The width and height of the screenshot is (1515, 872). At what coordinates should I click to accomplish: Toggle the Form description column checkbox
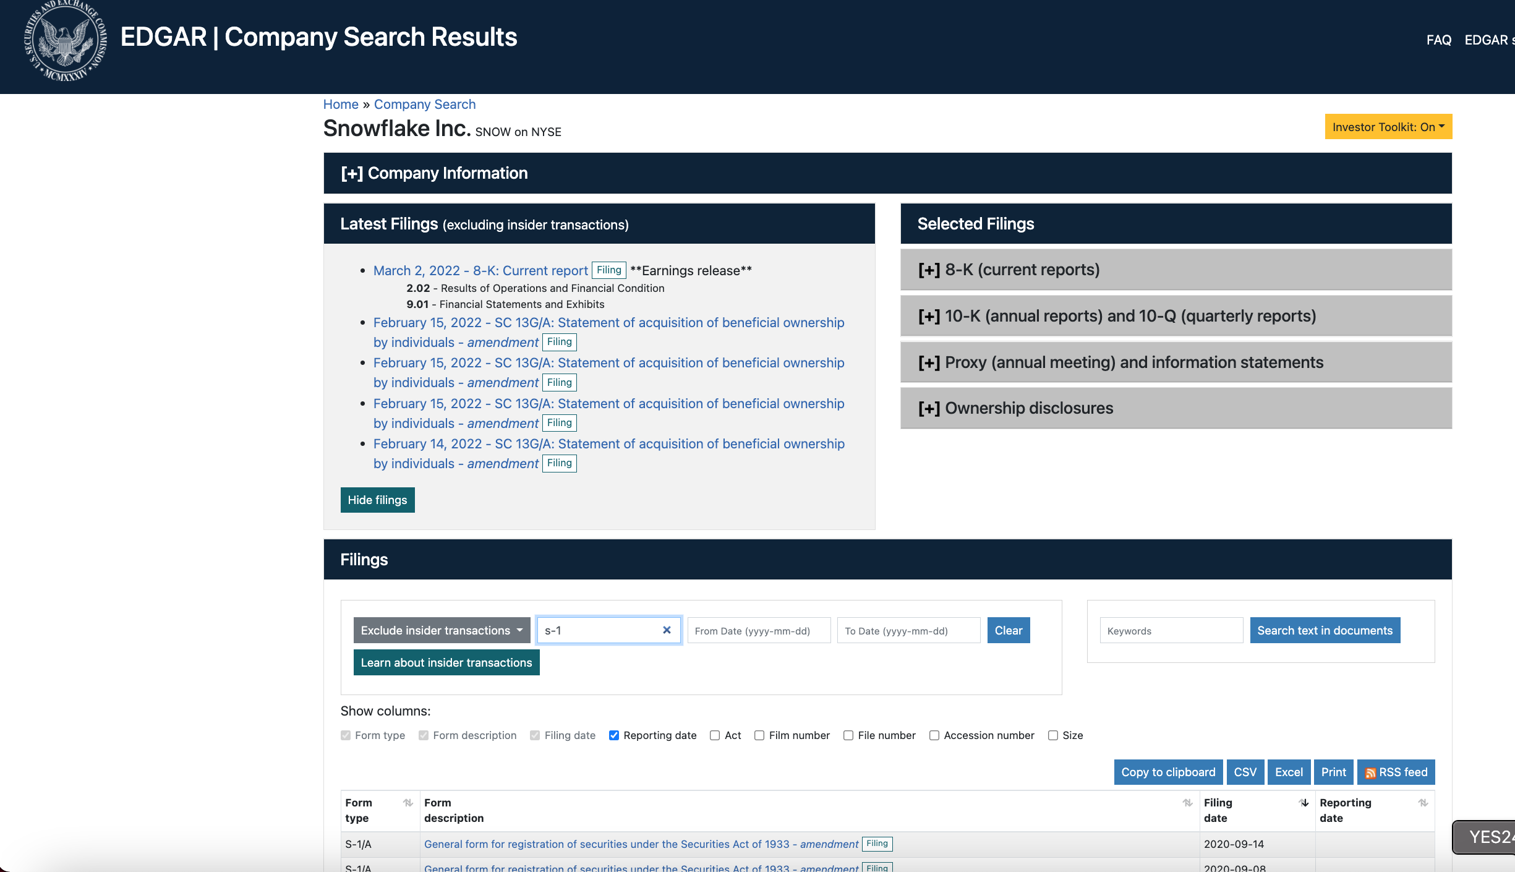424,735
